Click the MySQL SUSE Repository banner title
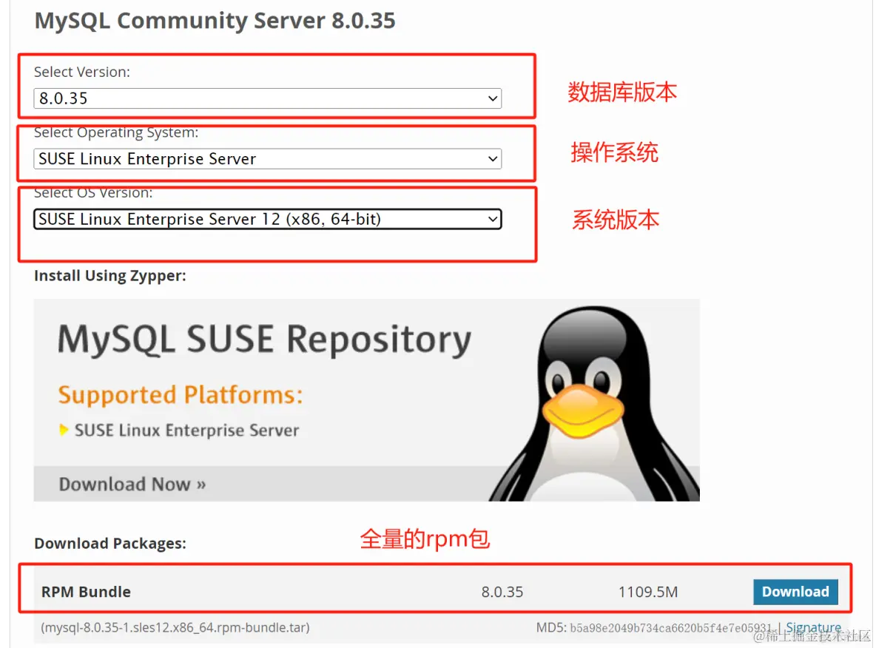876x648 pixels. 265,339
